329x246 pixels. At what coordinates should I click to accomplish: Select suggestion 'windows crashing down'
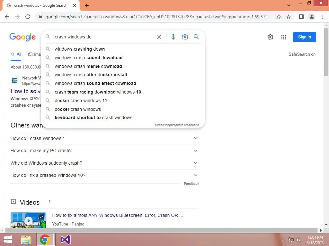123,49
